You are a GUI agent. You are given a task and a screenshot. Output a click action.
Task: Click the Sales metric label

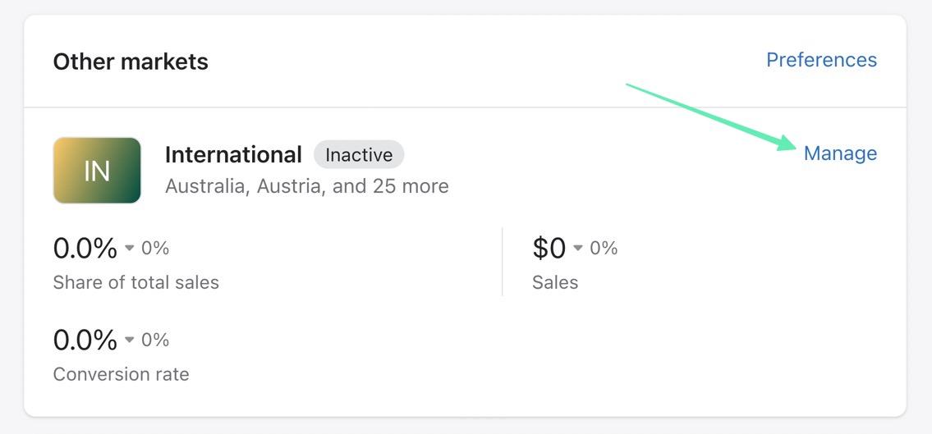[555, 282]
